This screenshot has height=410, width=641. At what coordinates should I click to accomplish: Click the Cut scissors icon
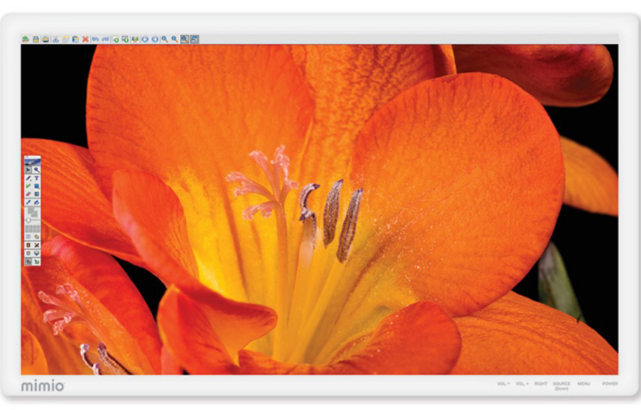pos(55,39)
